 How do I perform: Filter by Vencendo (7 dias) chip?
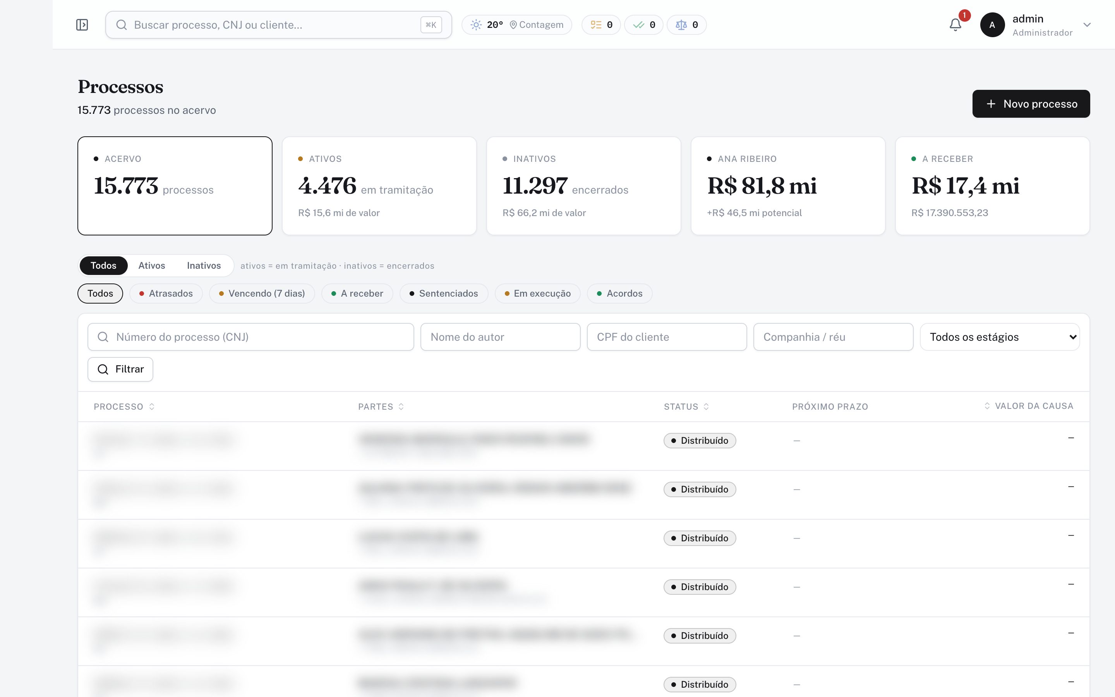262,294
